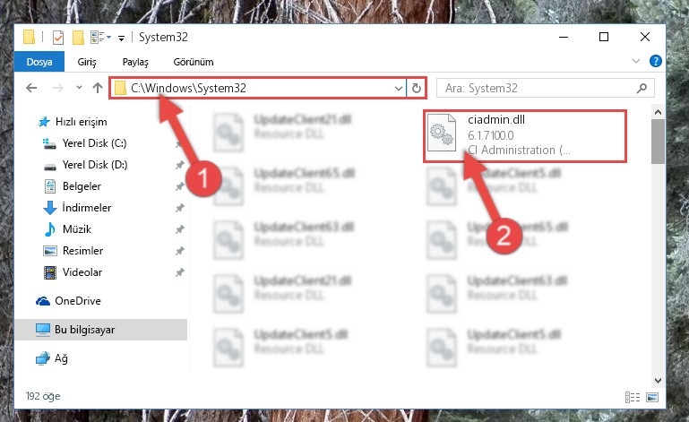Click the vertical scrollbar thumb
The height and width of the screenshot is (422, 689).
tap(658, 141)
